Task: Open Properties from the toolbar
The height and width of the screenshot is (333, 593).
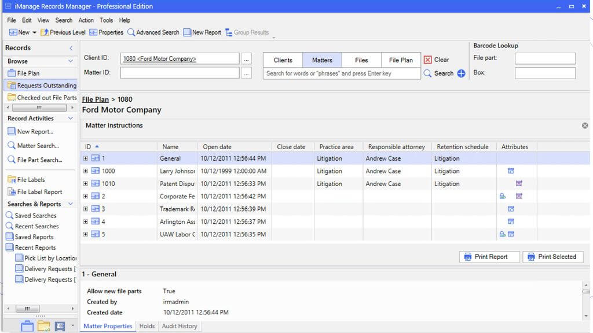Action: coord(107,32)
